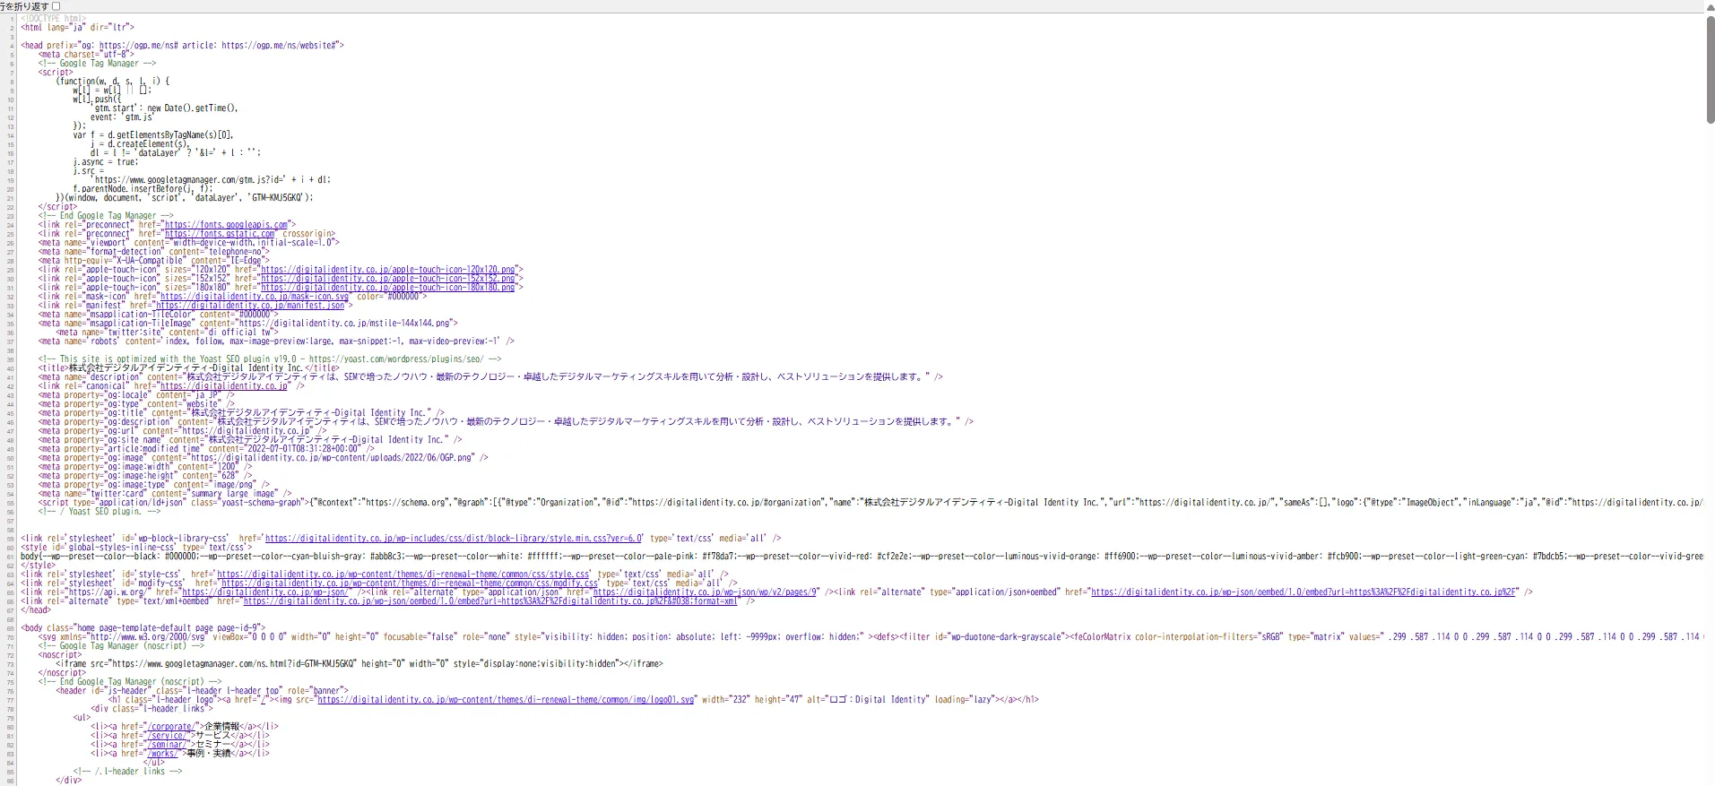
Task: Enable the line wrap checkbox
Action: coord(56,6)
